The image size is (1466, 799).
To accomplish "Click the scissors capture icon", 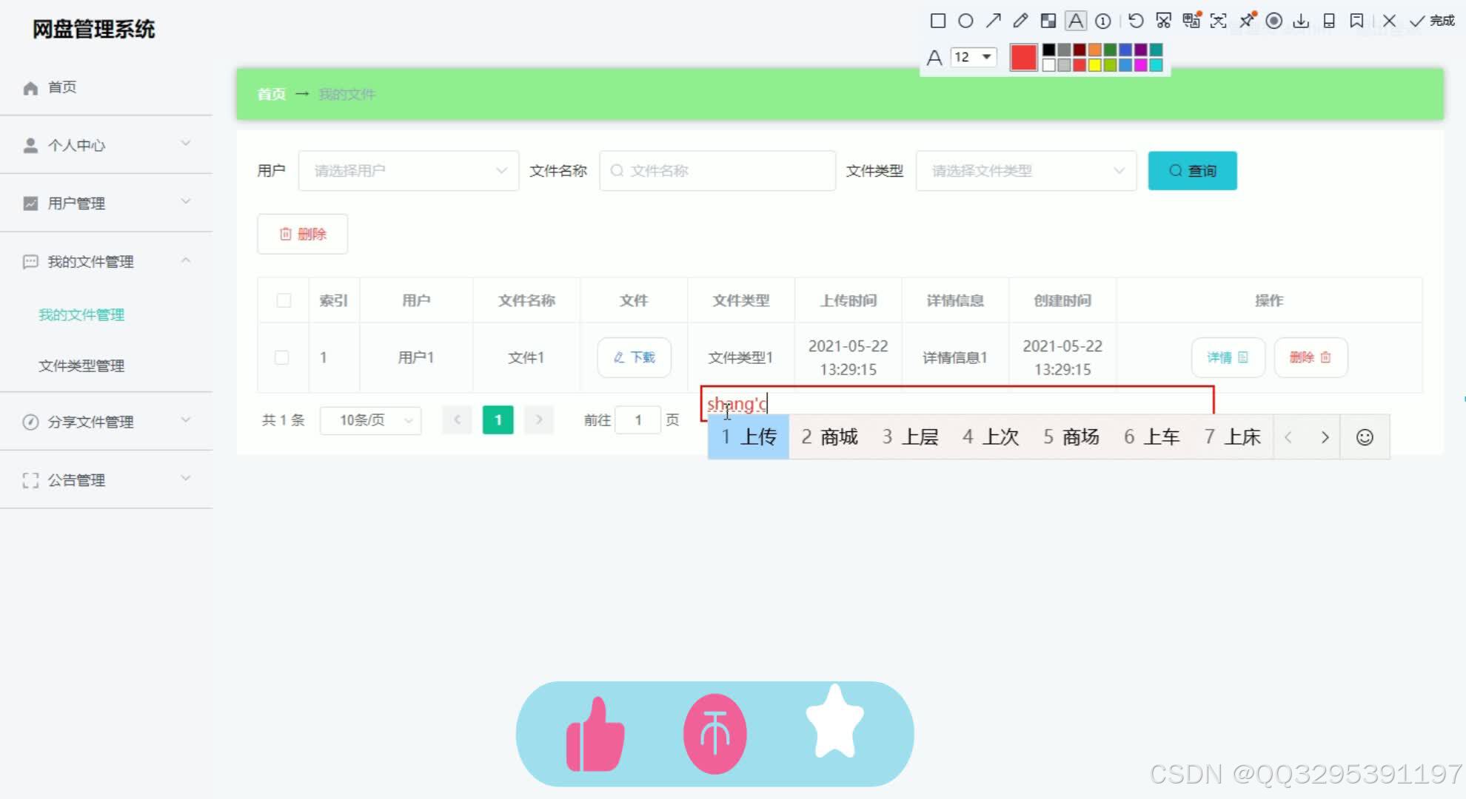I will click(x=1164, y=21).
